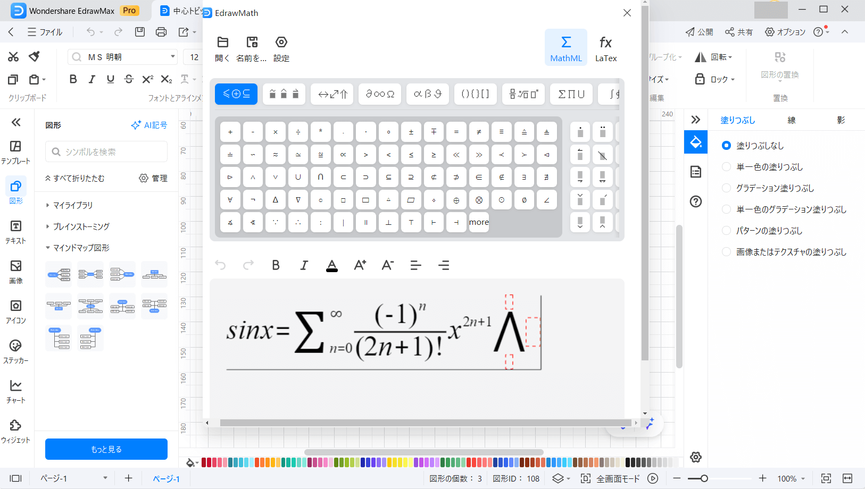This screenshot has height=489, width=865.
Task: Open the MS 明朝 font dropdown
Action: point(173,57)
